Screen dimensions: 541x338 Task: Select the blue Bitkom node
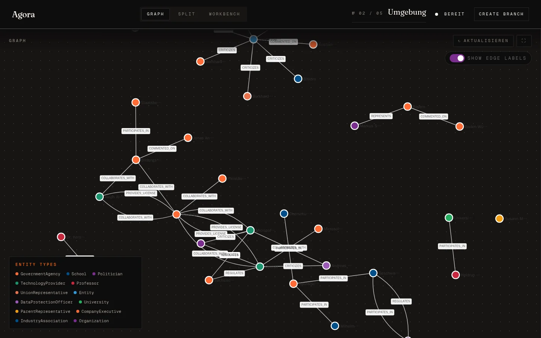(298, 79)
